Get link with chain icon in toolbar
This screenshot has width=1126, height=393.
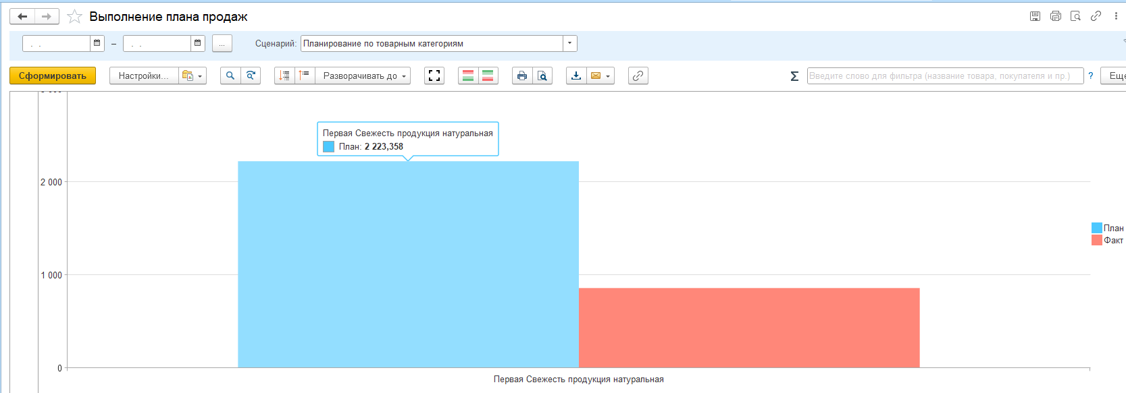tap(638, 75)
